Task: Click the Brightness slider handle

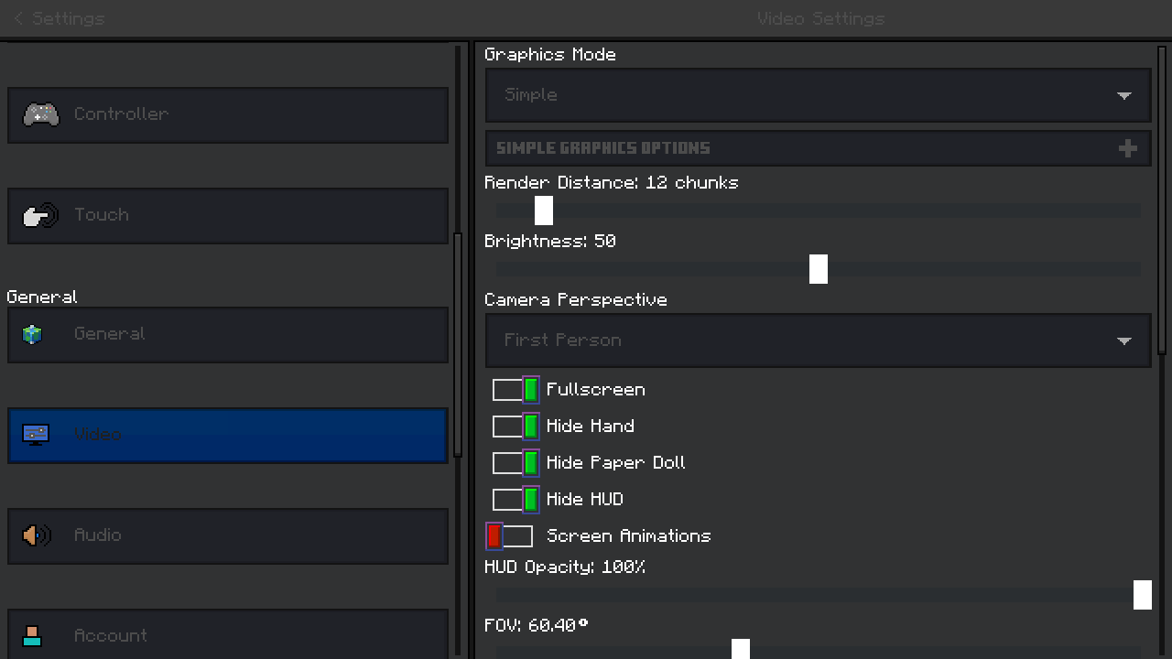Action: tap(819, 269)
